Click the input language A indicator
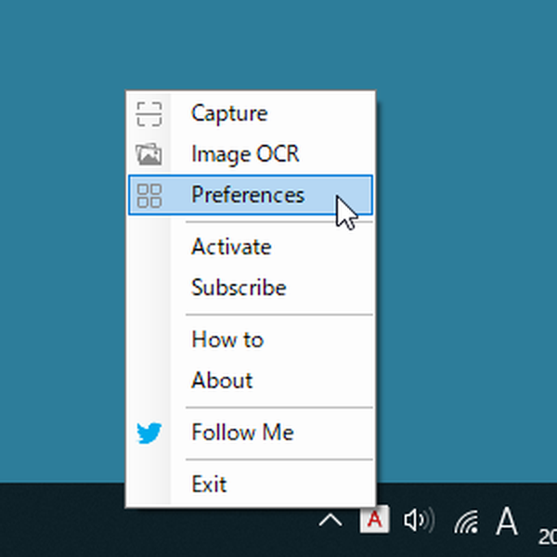The width and height of the screenshot is (557, 557). [x=507, y=521]
